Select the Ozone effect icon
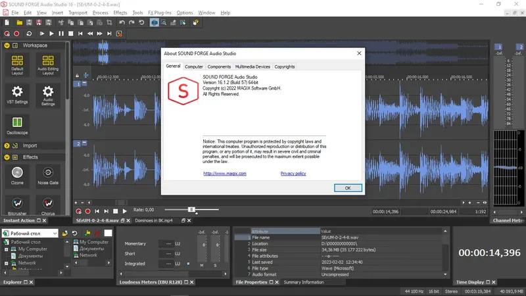 point(17,172)
